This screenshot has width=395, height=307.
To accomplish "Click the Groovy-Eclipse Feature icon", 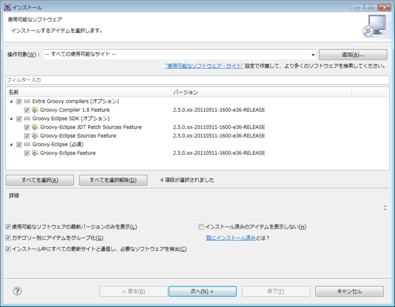I will 35,153.
